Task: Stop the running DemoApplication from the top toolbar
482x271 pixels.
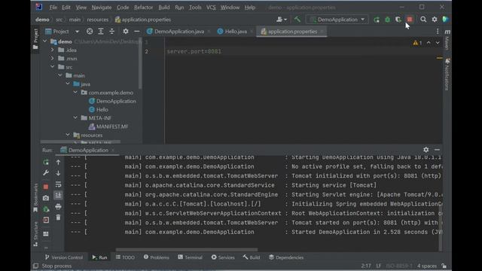Action: [410, 20]
